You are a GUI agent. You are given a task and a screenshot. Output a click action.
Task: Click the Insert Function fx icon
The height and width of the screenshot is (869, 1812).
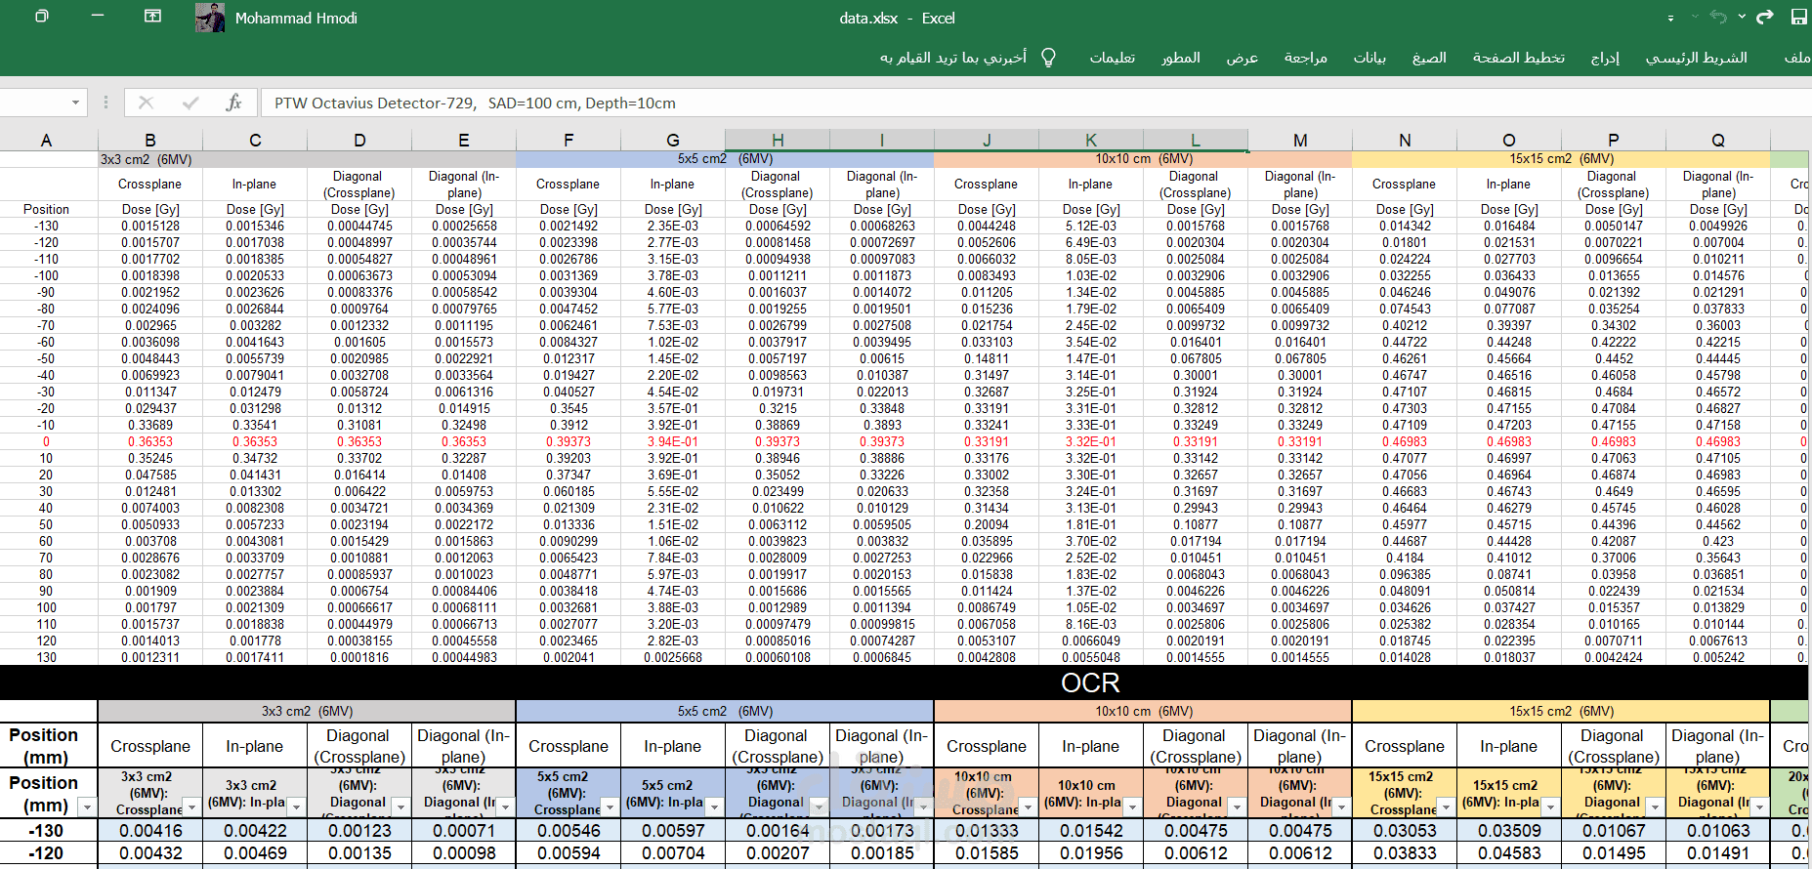pos(233,103)
